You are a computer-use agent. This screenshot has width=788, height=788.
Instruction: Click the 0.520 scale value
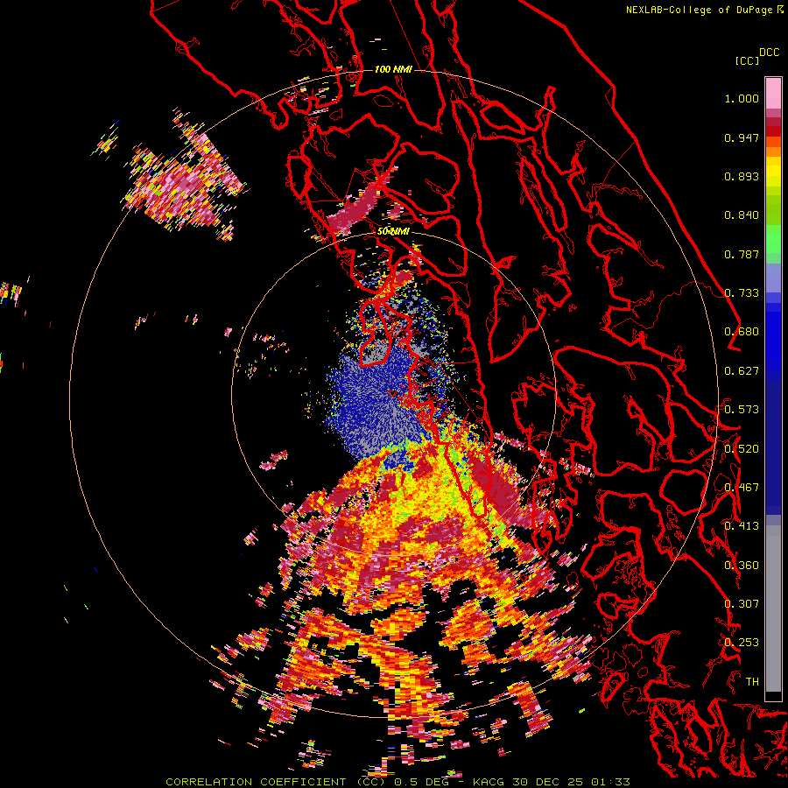coord(742,449)
